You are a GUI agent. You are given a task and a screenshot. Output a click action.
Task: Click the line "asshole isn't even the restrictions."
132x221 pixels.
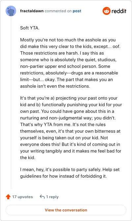(55, 86)
